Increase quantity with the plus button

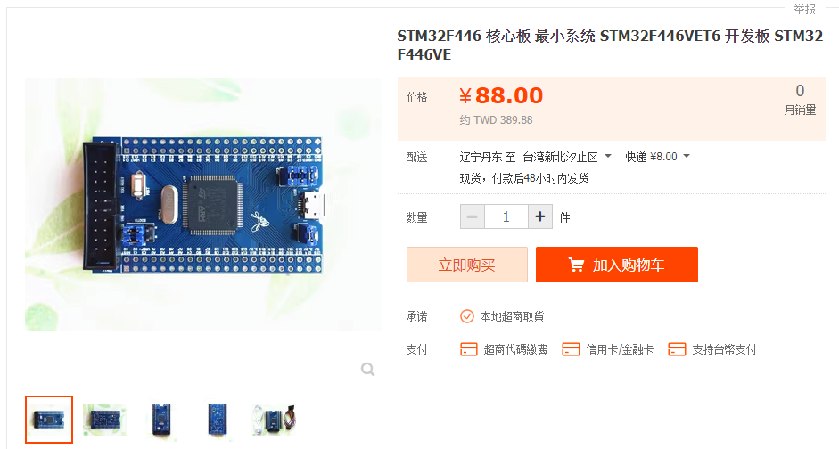click(540, 216)
